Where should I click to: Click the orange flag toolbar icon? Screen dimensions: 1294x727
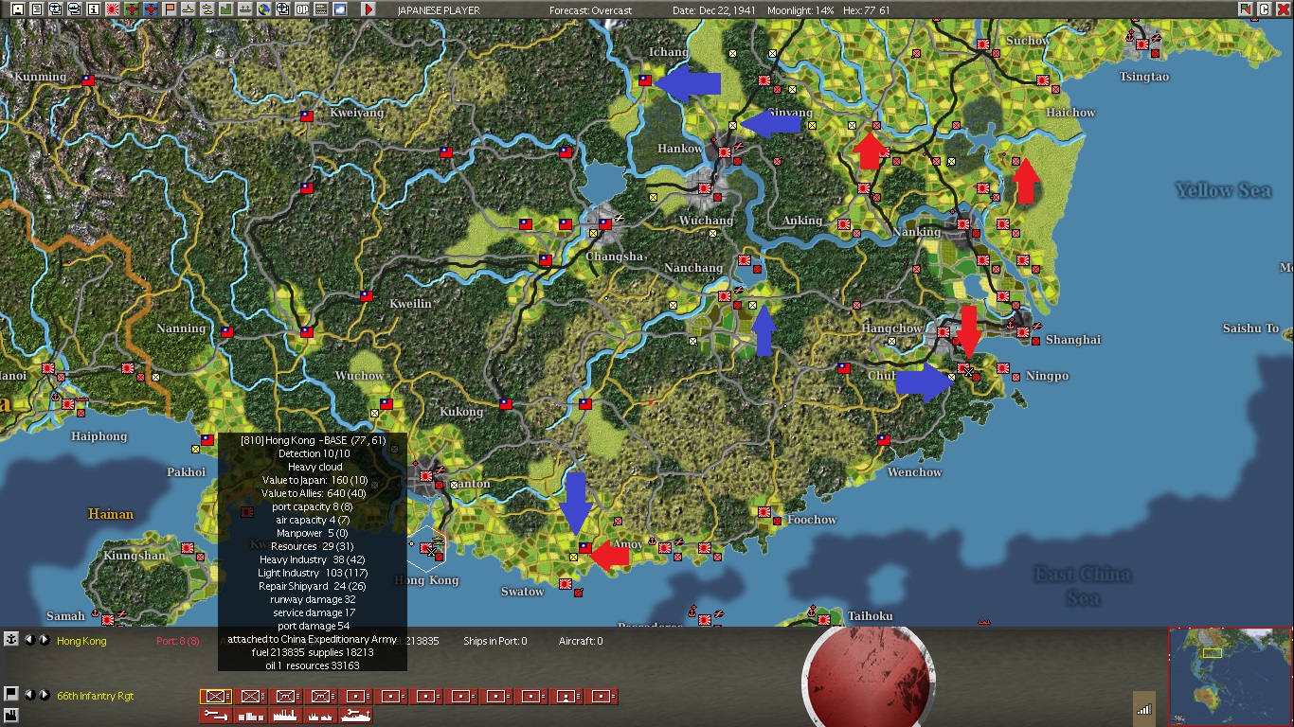(170, 9)
